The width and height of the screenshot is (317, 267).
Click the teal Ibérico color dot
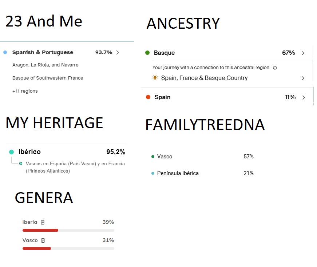click(12, 152)
